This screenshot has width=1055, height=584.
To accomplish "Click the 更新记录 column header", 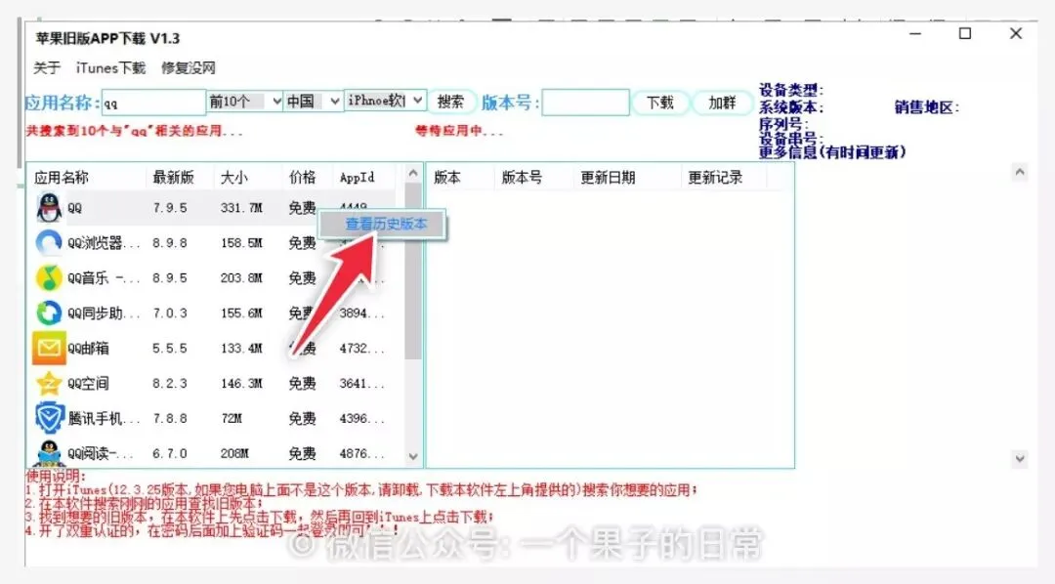I will (714, 178).
